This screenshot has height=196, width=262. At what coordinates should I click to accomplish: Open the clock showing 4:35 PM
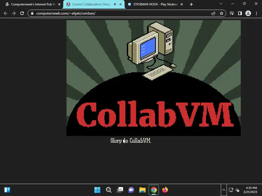point(250,190)
